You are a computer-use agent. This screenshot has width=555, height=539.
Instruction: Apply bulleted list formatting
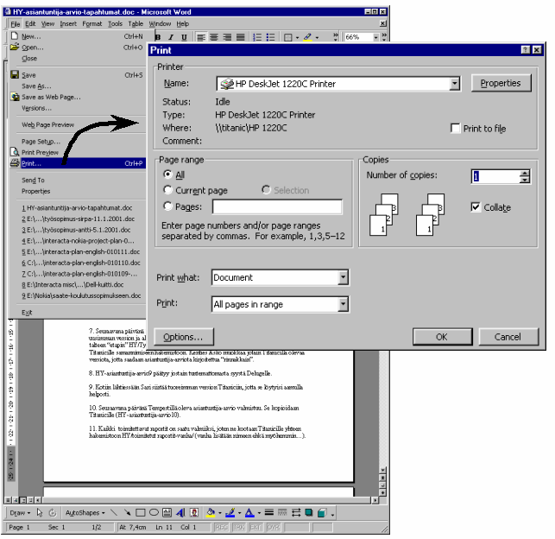pyautogui.click(x=270, y=37)
